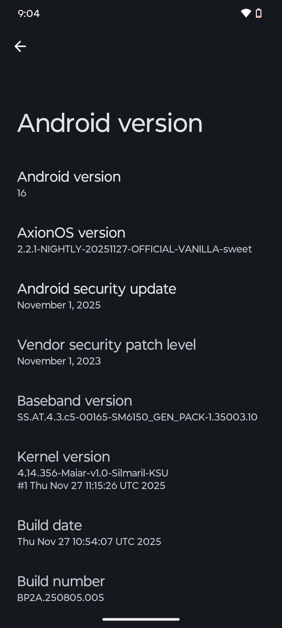Open the Android security update entry
282x628 pixels.
click(97, 289)
